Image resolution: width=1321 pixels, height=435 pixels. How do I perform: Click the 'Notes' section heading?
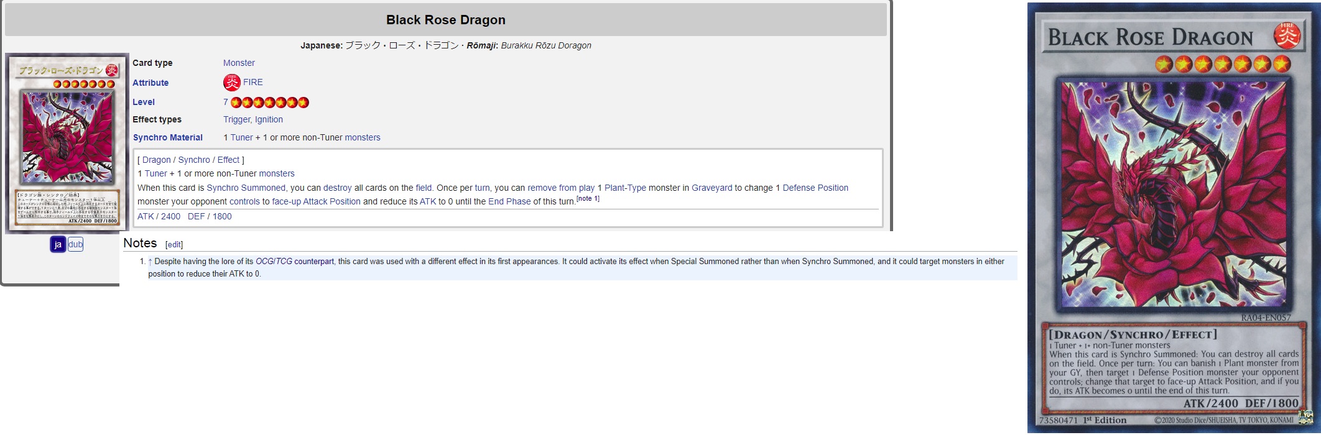140,243
